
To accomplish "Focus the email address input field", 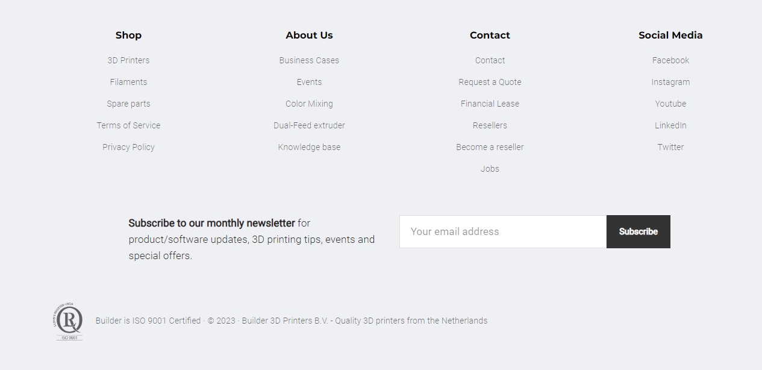I will point(502,231).
